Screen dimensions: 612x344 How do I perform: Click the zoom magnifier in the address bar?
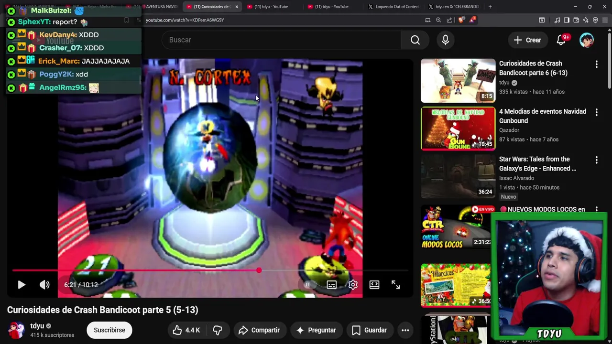[x=438, y=20]
